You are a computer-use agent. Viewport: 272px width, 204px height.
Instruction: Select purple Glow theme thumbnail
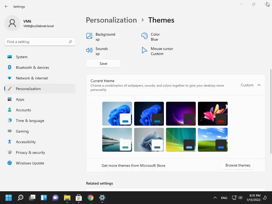[x=181, y=114]
